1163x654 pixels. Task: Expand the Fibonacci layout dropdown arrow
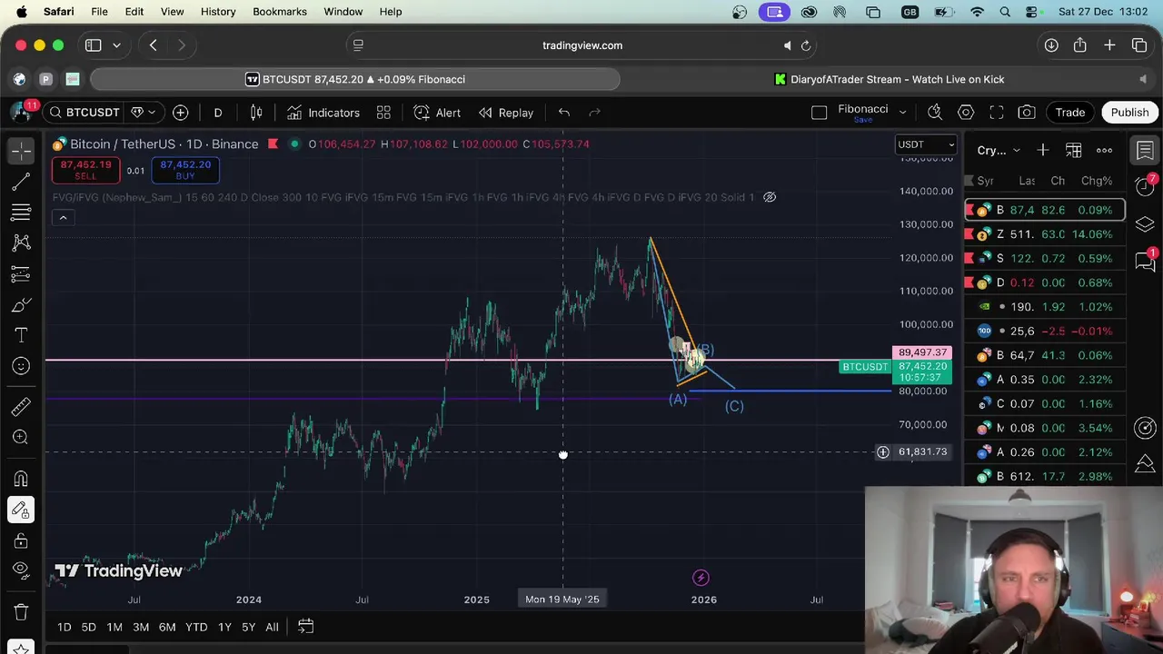(902, 113)
